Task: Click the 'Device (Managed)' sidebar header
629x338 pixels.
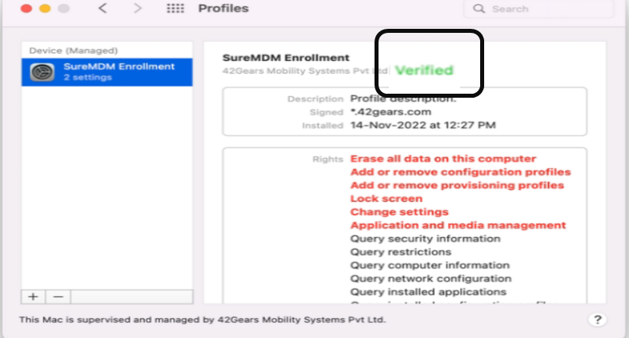Action: 74,50
